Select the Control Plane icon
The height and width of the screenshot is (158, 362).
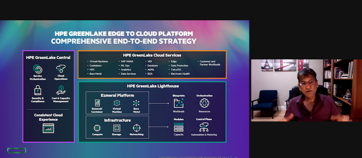click(x=204, y=127)
